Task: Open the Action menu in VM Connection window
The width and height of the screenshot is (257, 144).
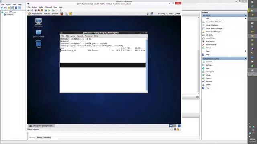Action: pos(34,7)
